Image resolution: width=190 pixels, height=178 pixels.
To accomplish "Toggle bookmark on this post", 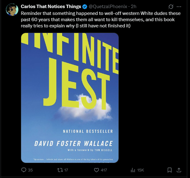I will [169, 170].
